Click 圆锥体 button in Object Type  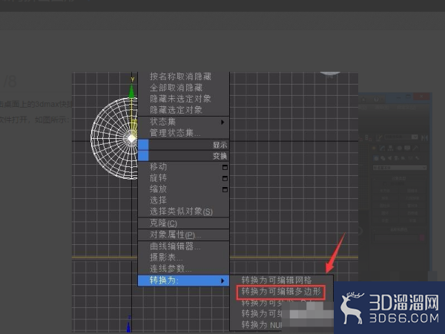click(412, 191)
